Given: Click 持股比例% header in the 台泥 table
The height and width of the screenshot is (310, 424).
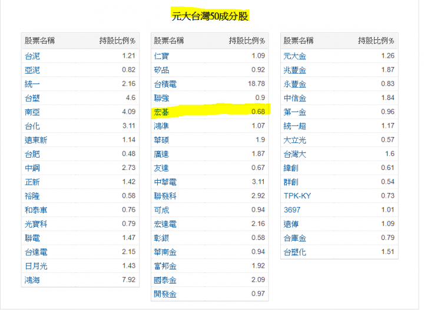Looking at the screenshot, I should point(117,41).
